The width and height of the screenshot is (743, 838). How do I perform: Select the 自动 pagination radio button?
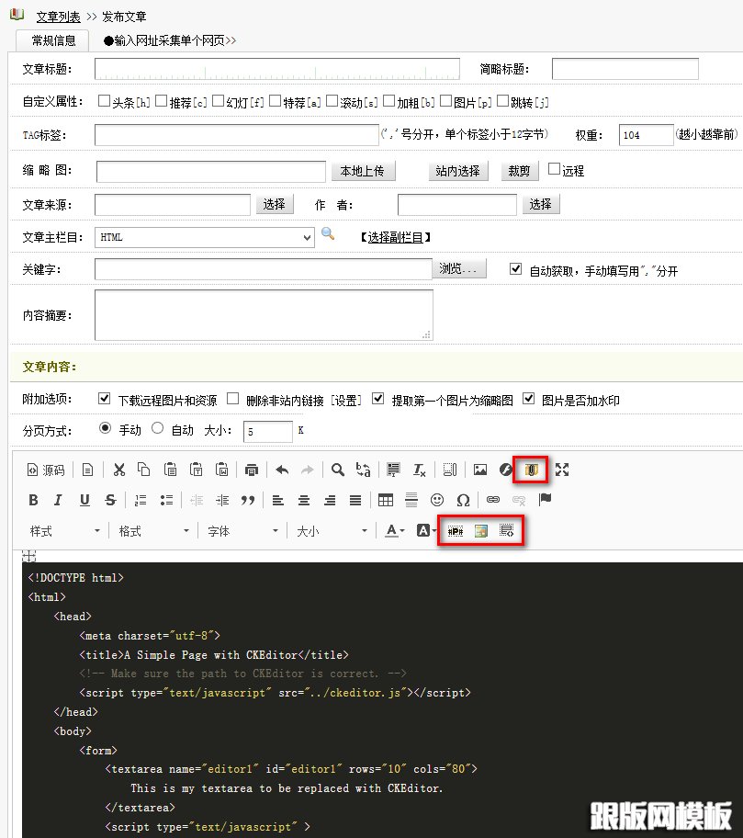tap(158, 428)
